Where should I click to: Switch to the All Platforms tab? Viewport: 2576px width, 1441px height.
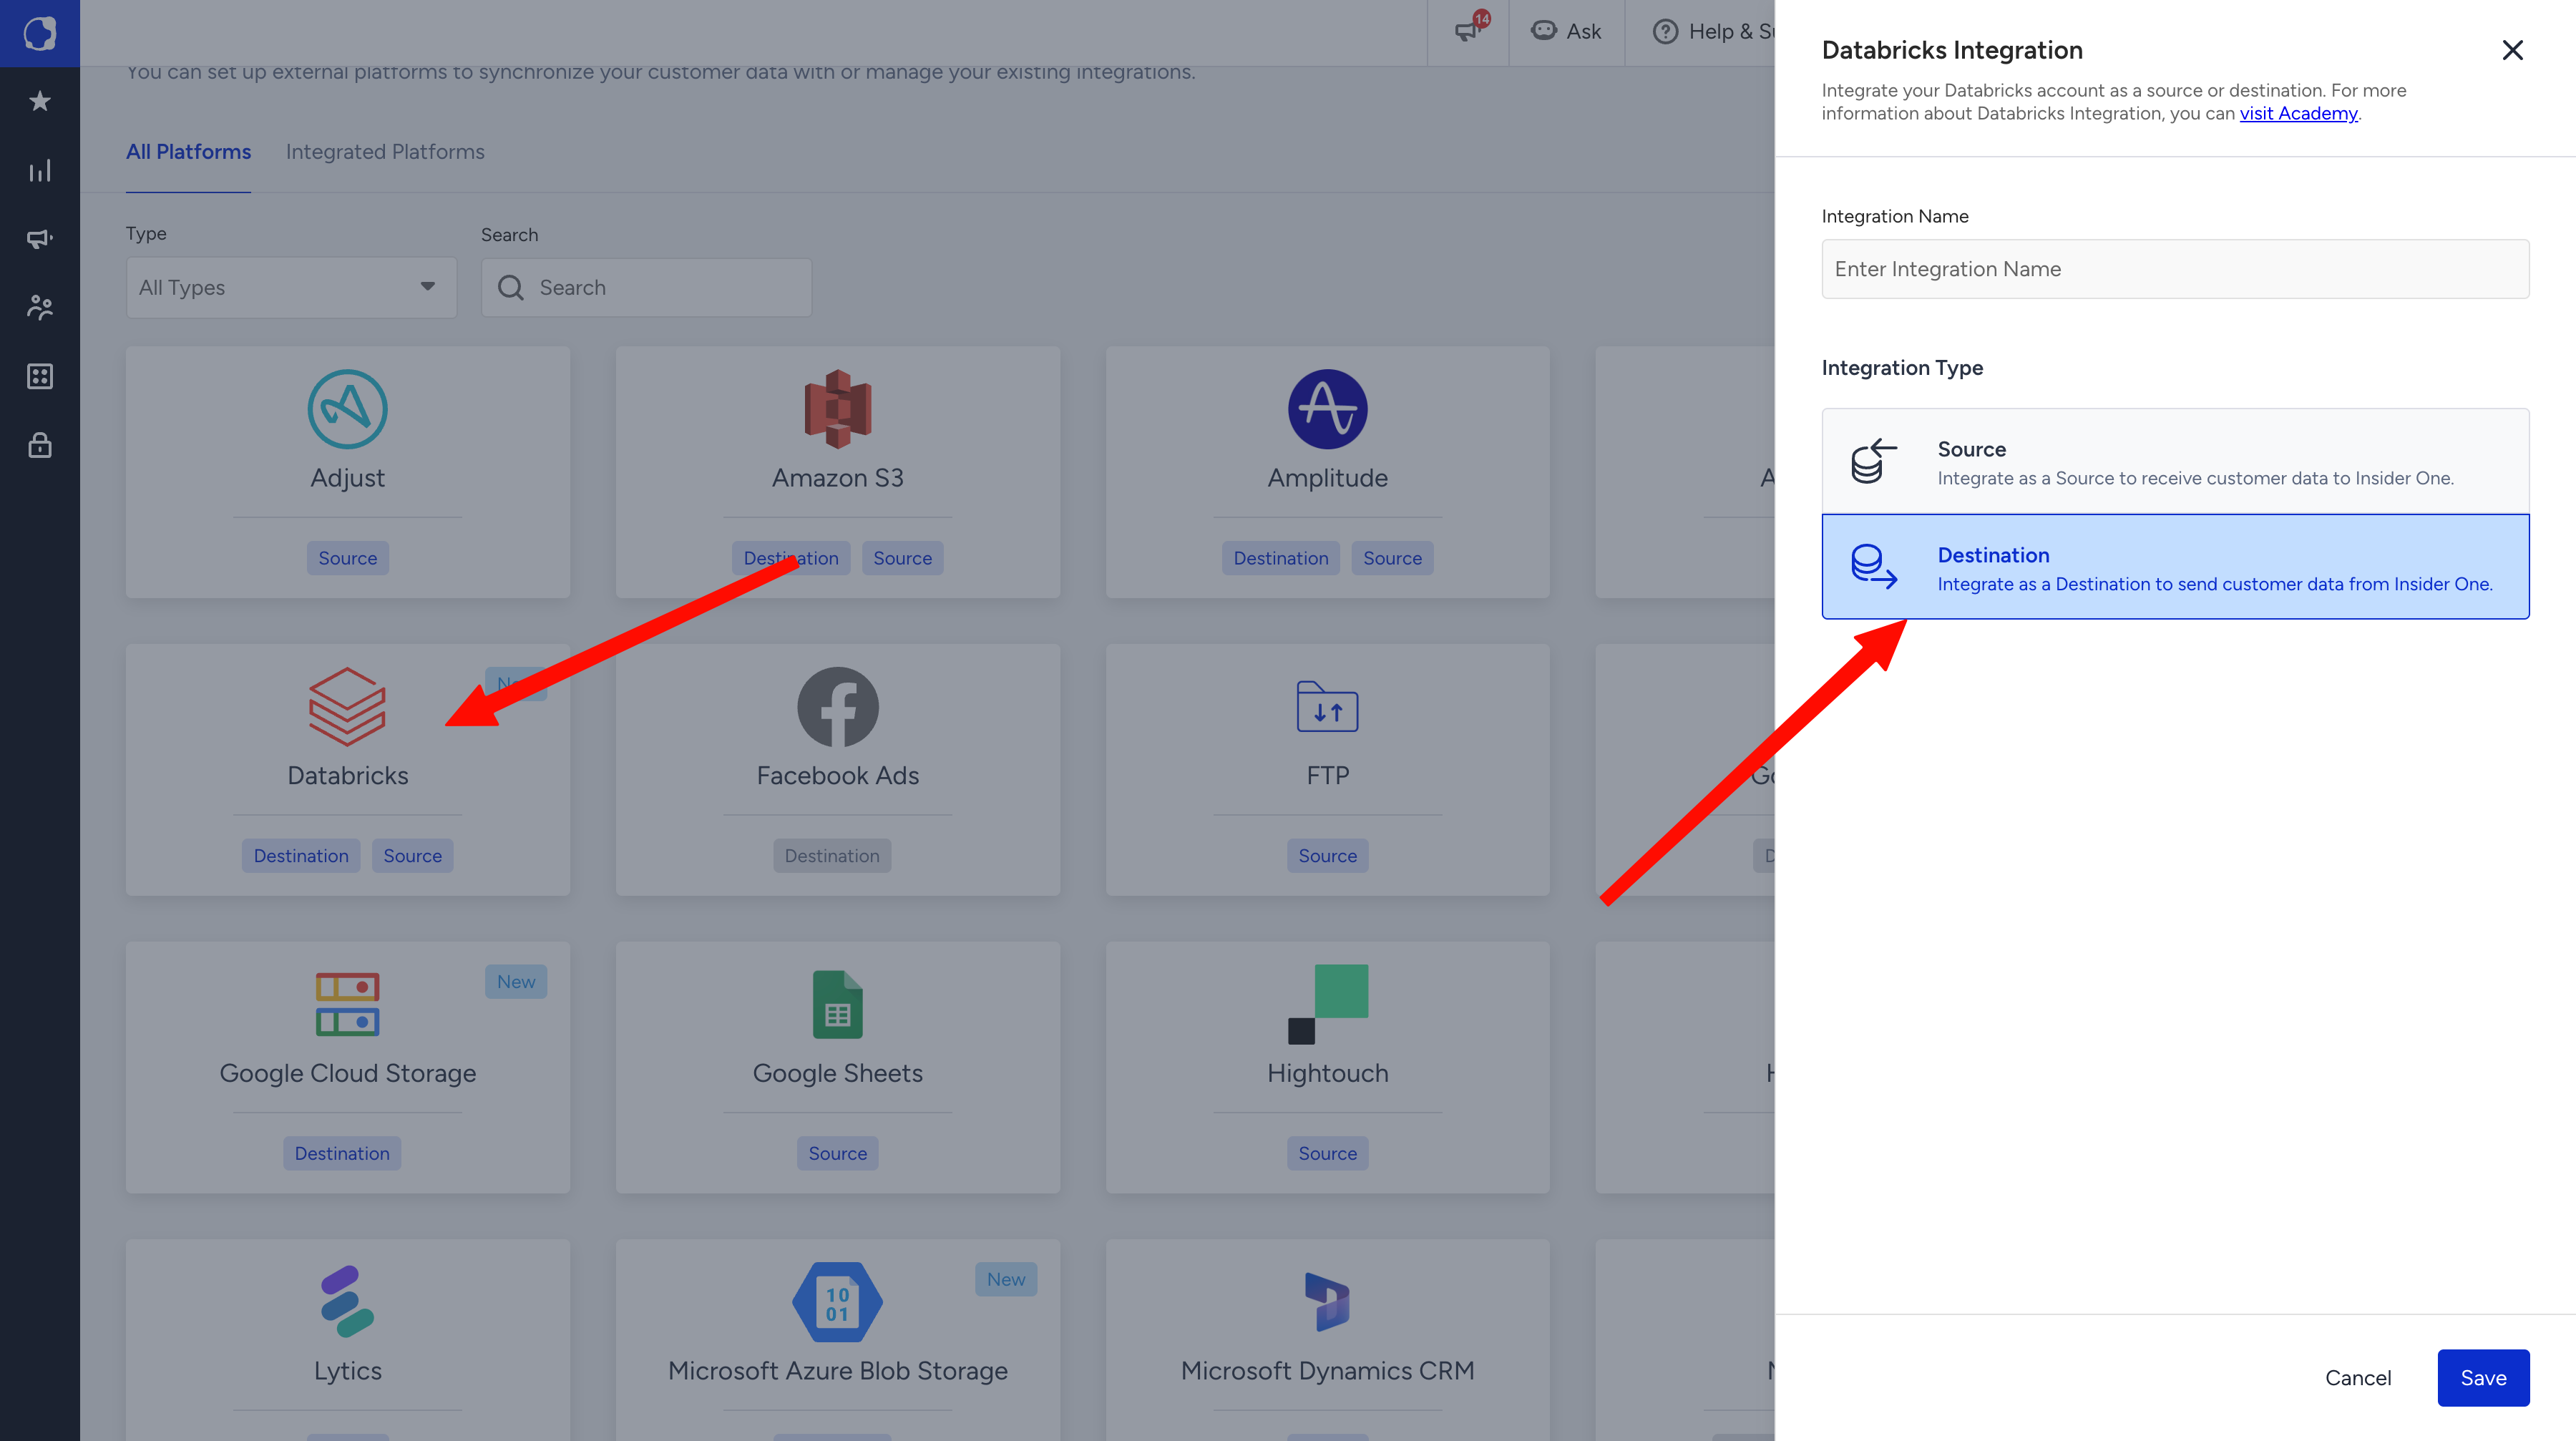pyautogui.click(x=188, y=152)
